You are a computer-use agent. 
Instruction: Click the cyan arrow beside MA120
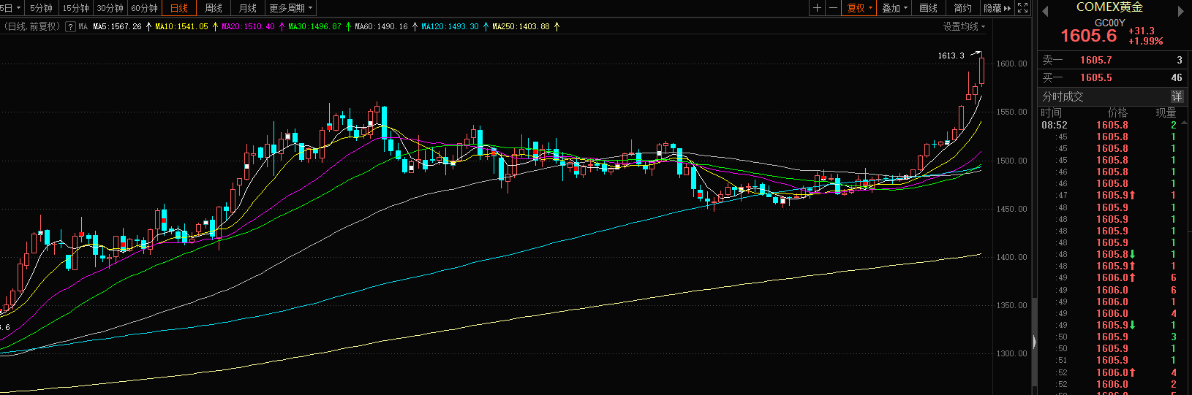click(x=486, y=26)
